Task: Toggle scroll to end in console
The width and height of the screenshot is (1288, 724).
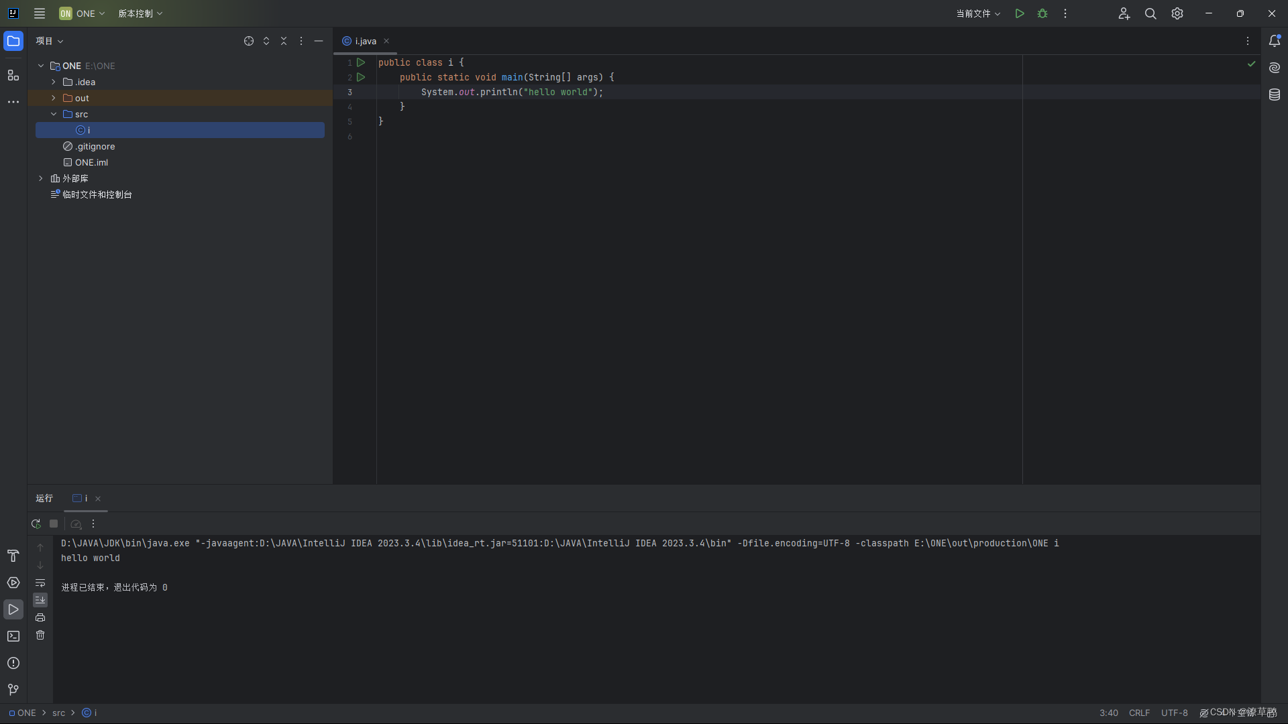Action: [40, 600]
